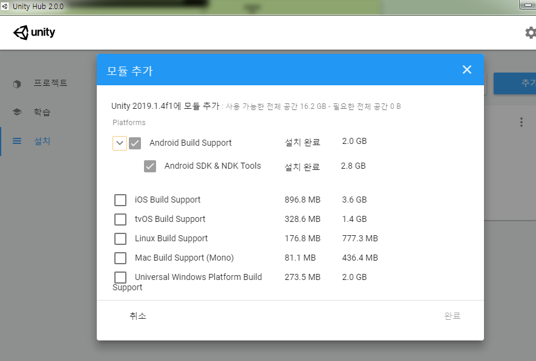Click the Platforms section heading
The height and width of the screenshot is (361, 536).
(x=129, y=123)
